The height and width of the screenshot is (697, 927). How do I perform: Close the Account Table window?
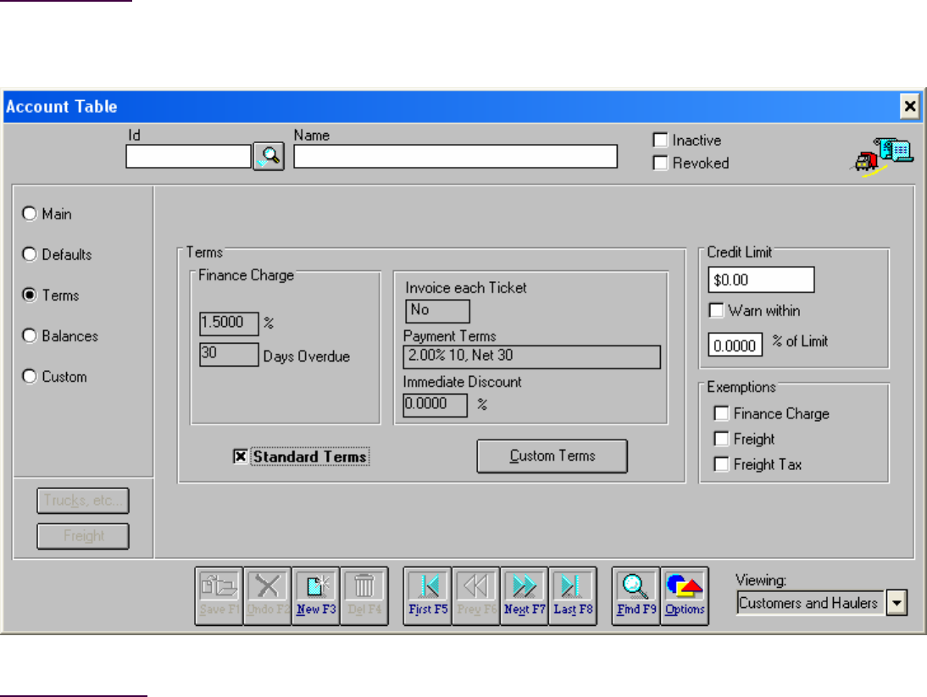910,107
